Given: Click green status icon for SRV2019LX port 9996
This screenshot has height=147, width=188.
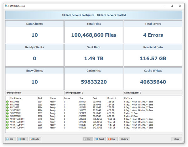Looking at the screenshot, I should pos(8,110).
